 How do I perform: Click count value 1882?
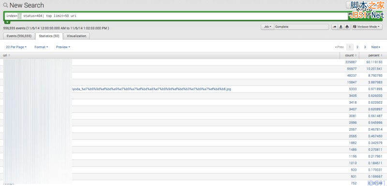pyautogui.click(x=353, y=143)
